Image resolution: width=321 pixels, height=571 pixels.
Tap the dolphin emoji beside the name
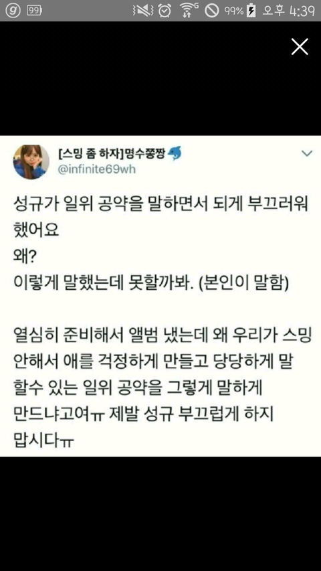[175, 155]
